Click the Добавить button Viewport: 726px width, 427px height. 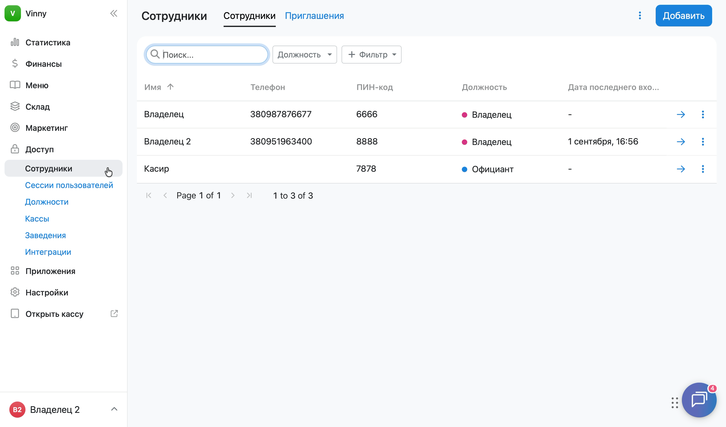point(684,16)
